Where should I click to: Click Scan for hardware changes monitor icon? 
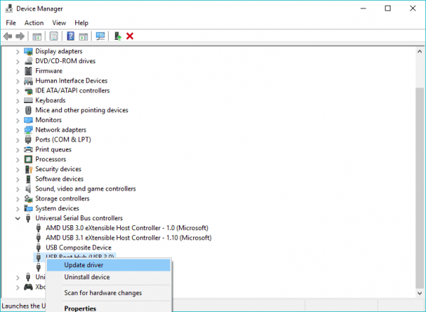click(x=100, y=36)
